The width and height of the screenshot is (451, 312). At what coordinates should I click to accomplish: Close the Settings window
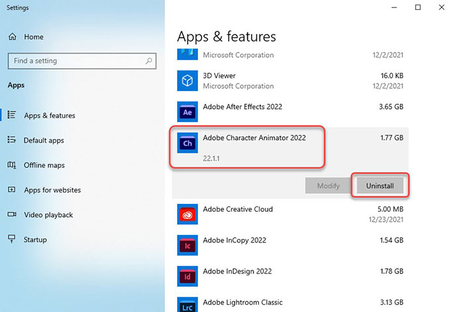pyautogui.click(x=442, y=7)
